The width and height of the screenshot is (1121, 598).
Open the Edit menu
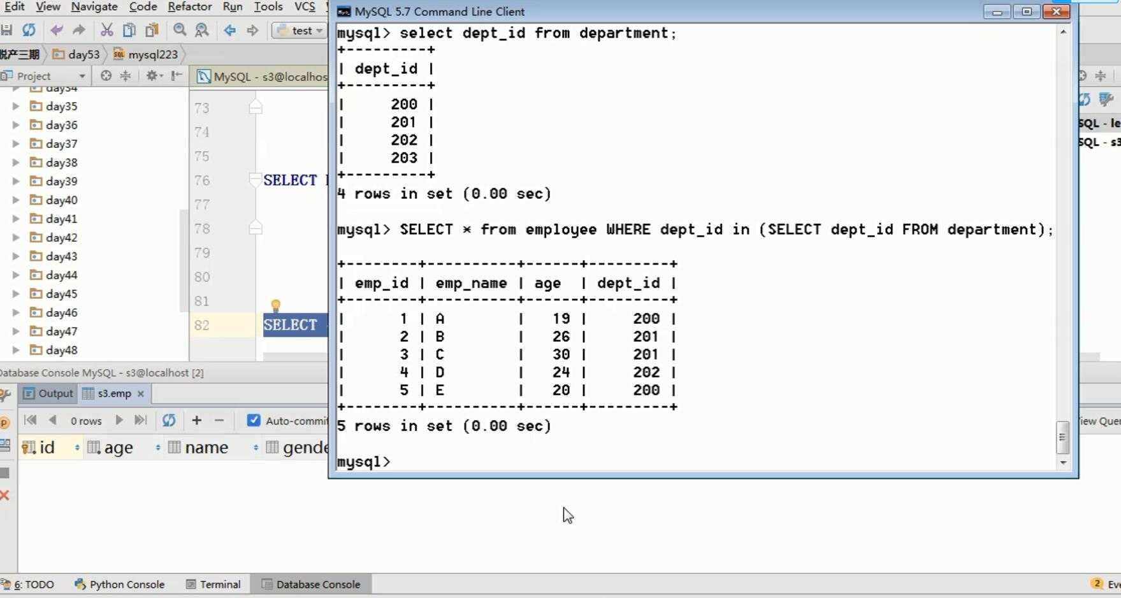point(14,6)
